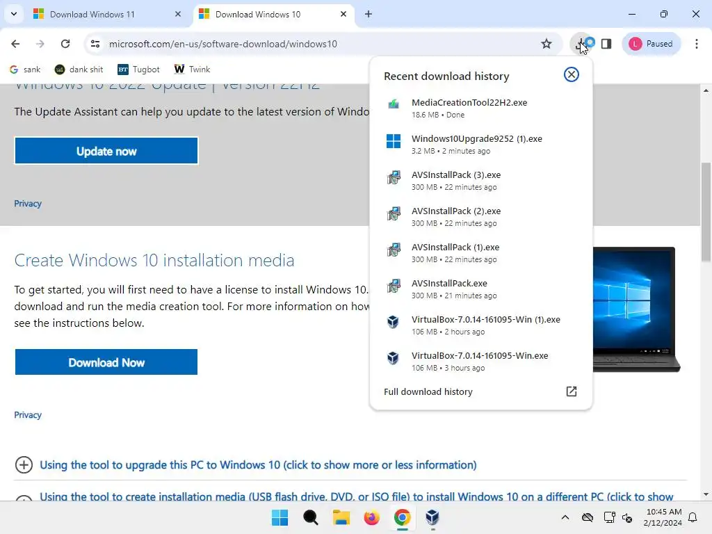Open Privacy link under Download Now
This screenshot has width=712, height=534.
click(28, 415)
